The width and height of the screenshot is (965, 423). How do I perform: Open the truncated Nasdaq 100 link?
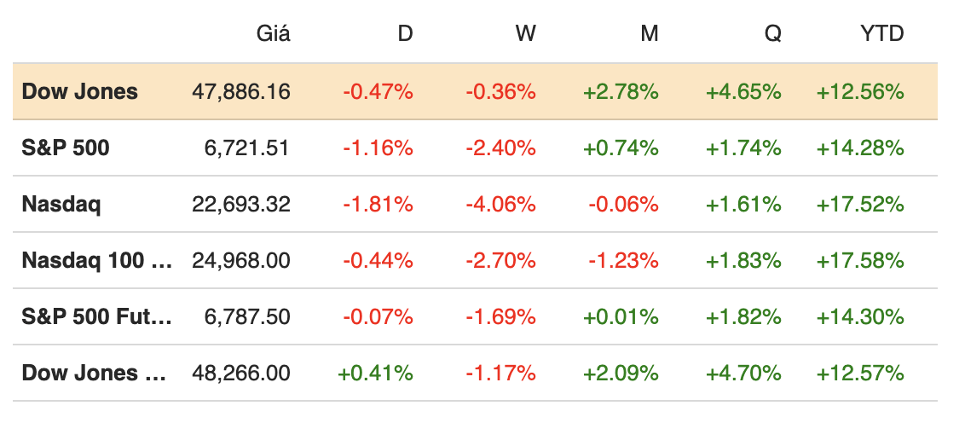pos(96,261)
